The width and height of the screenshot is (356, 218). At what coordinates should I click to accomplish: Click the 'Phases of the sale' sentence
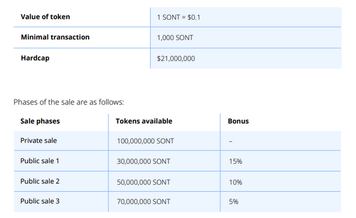(69, 102)
